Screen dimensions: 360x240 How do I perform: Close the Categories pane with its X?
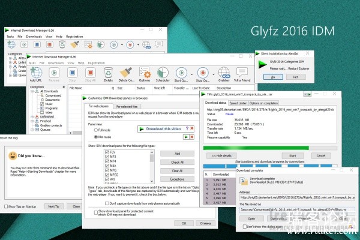tap(64, 87)
